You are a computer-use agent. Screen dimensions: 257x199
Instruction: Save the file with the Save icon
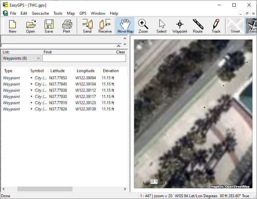click(x=49, y=26)
